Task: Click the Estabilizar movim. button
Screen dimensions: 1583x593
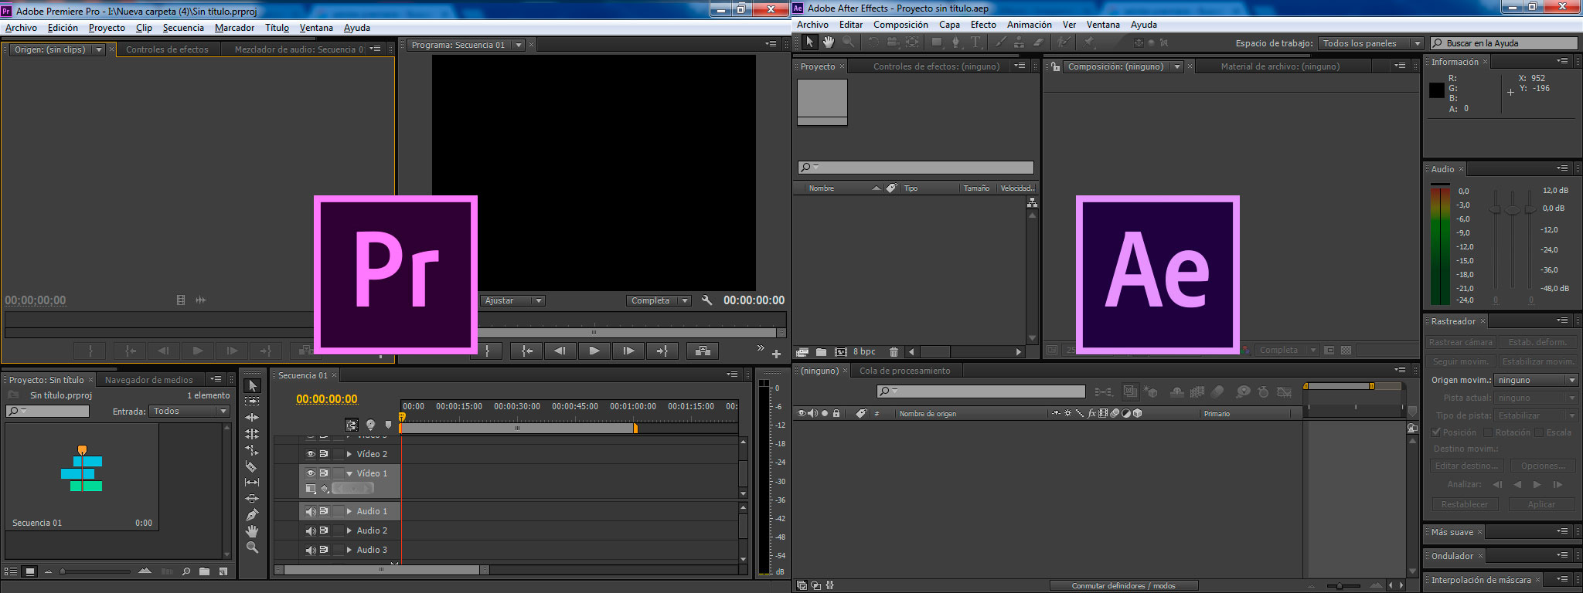Action: pyautogui.click(x=1538, y=361)
